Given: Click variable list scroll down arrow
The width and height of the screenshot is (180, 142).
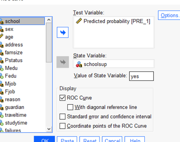Looking at the screenshot, I should point(49,129).
